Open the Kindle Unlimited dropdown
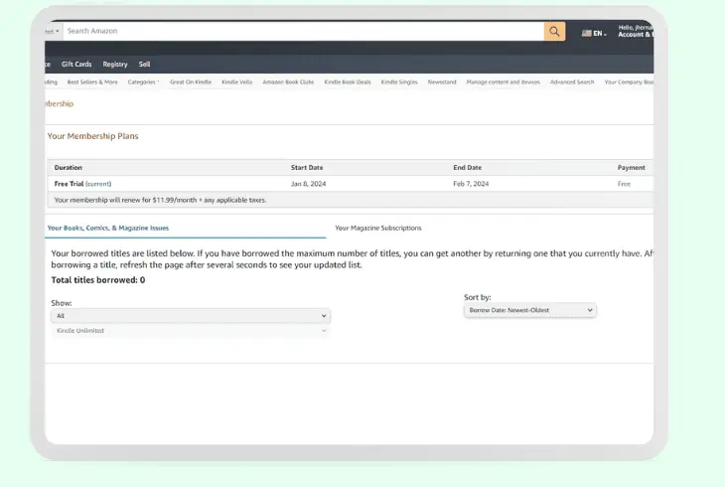Viewport: 725px width, 487px height. coord(191,331)
